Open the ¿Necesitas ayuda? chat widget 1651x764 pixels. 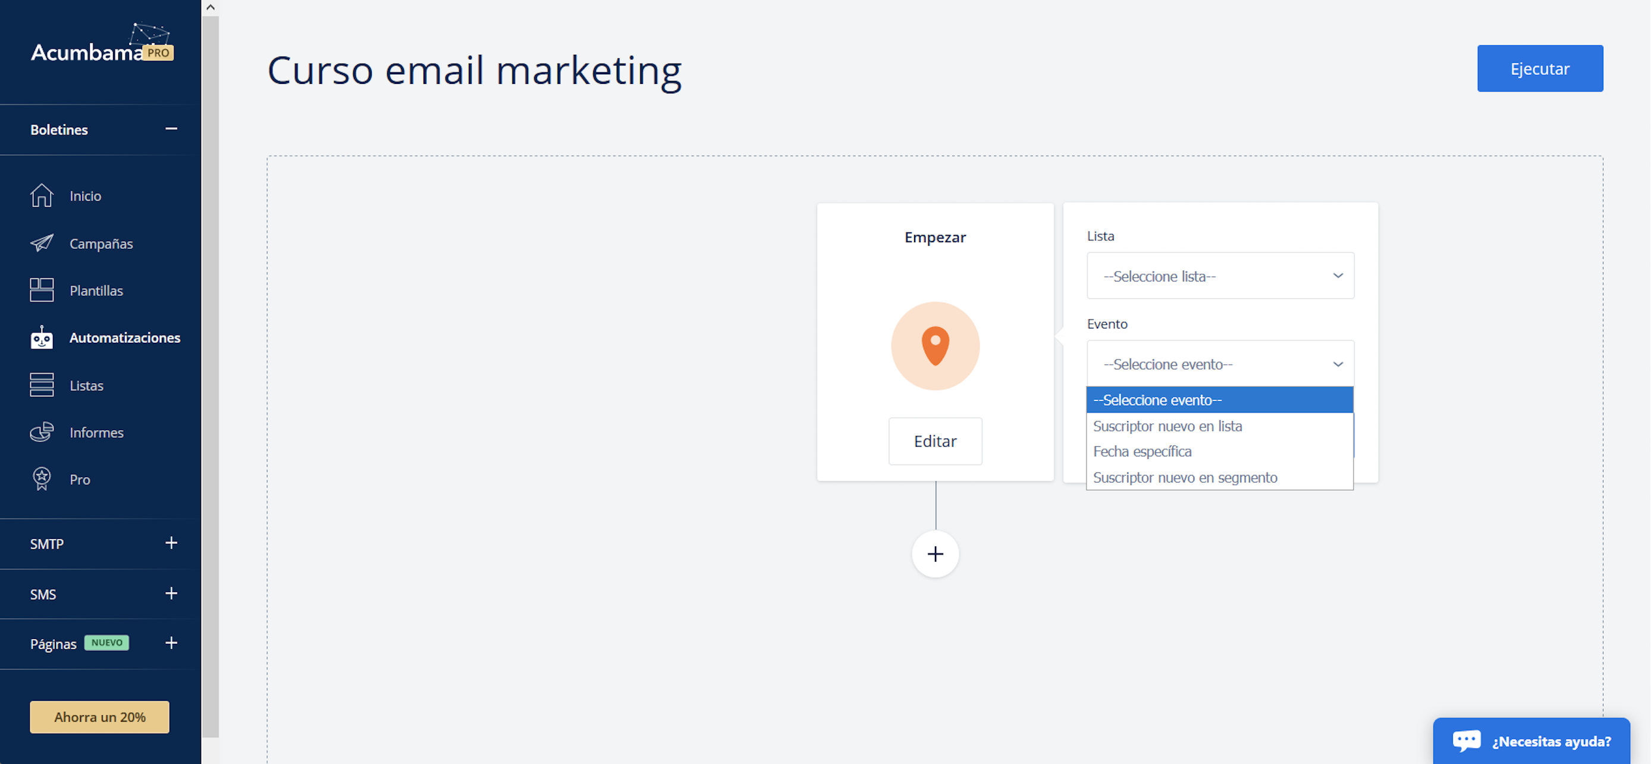(x=1532, y=741)
